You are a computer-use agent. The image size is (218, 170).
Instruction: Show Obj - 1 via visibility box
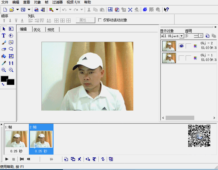tap(181, 58)
